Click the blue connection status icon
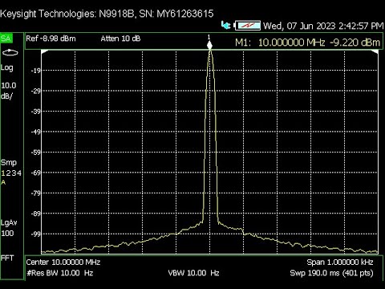Image resolution: width=385 pixels, height=289 pixels. (225, 26)
